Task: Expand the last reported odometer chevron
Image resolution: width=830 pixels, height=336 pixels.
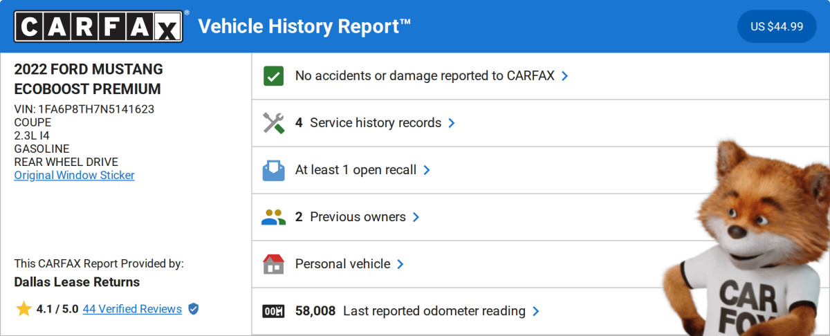Action: pyautogui.click(x=536, y=311)
